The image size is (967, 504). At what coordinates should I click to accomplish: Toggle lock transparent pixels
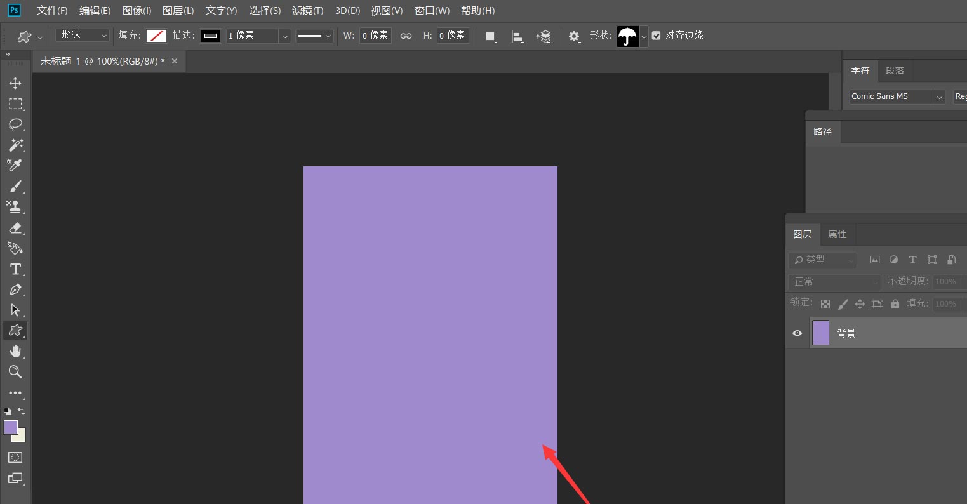coord(825,304)
